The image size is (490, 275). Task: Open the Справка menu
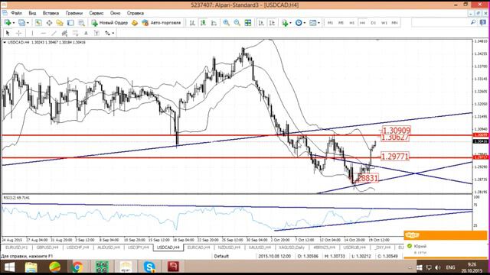tap(136, 13)
